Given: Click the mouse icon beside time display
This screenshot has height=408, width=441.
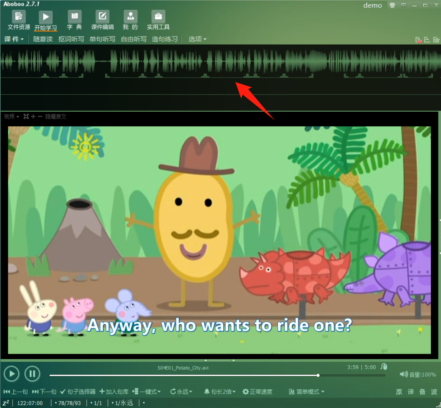Looking at the screenshot, I should click(x=384, y=367).
